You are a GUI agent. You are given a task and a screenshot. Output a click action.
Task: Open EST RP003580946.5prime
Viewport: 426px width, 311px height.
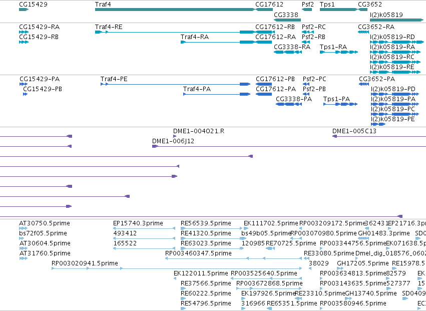click(321, 309)
